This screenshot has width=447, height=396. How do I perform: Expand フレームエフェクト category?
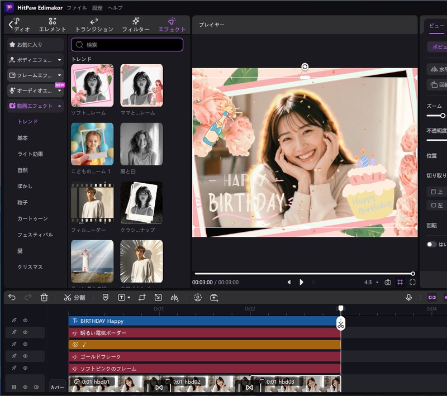(35, 75)
